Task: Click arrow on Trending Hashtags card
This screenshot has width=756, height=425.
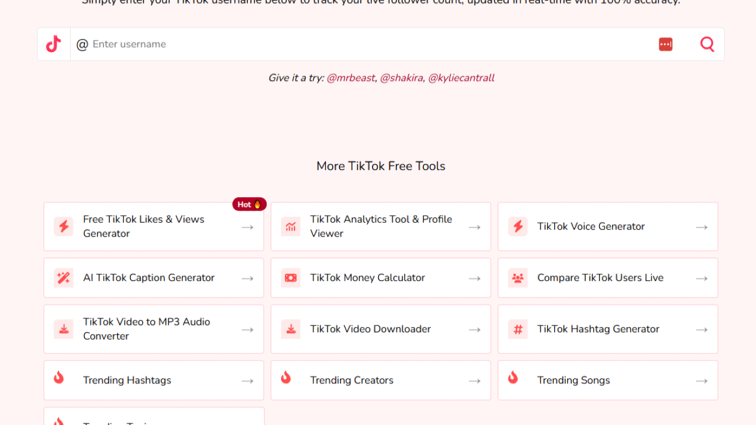Action: click(x=247, y=381)
